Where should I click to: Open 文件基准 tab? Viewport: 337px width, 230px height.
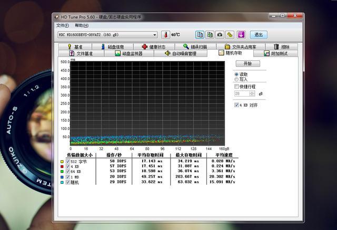(81, 54)
